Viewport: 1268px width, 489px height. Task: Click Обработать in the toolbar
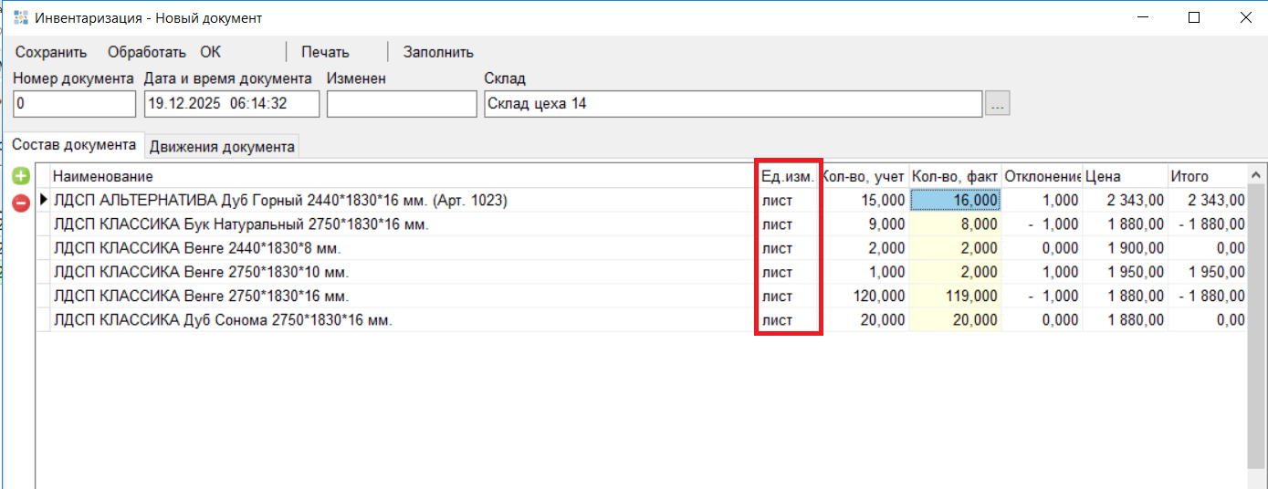(x=146, y=52)
